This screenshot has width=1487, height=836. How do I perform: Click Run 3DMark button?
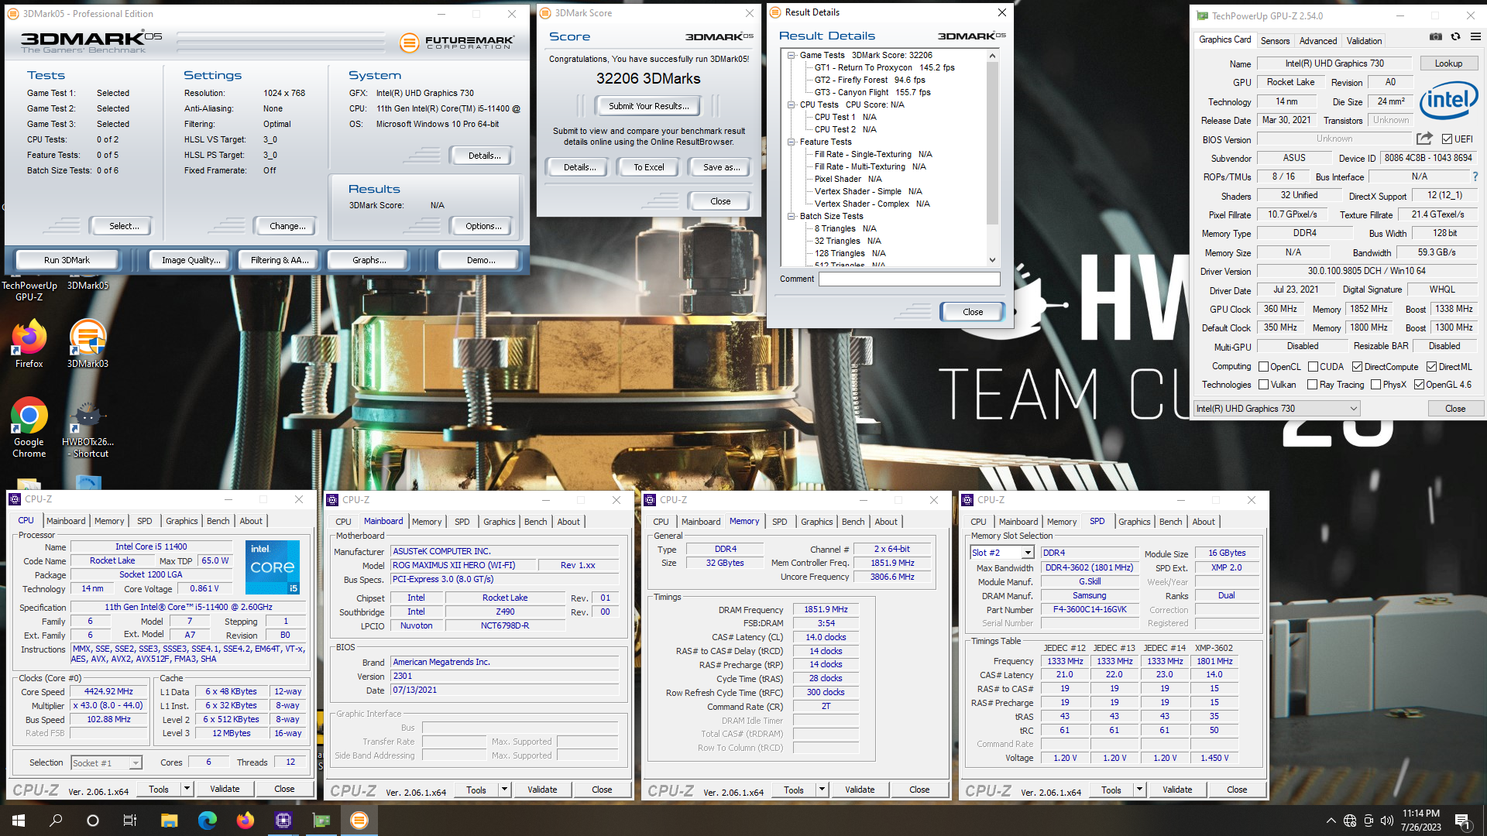pyautogui.click(x=67, y=260)
